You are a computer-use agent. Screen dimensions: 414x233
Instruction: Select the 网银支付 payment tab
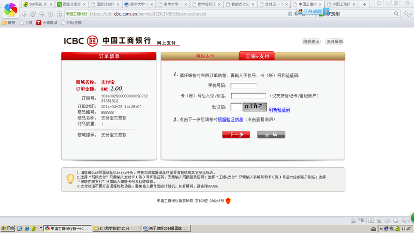205,56
